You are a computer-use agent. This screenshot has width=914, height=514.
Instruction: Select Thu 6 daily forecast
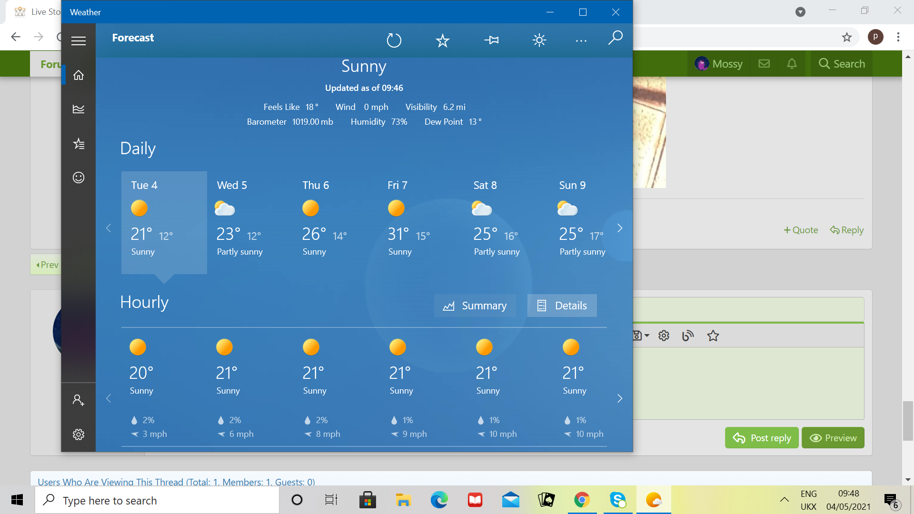tap(336, 222)
